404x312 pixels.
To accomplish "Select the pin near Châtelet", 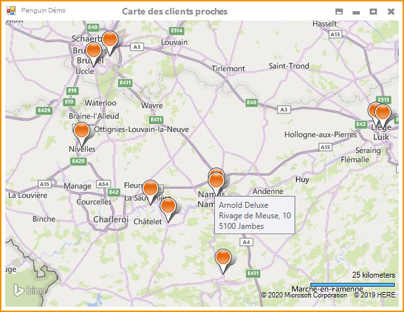I will point(168,207).
